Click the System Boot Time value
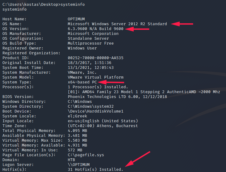The width and height of the screenshot is (226, 172). tap(91, 68)
